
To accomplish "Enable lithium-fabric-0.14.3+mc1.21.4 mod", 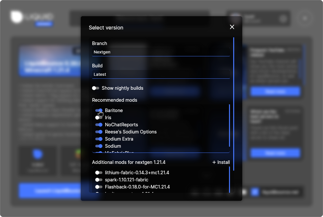I will tap(99, 173).
